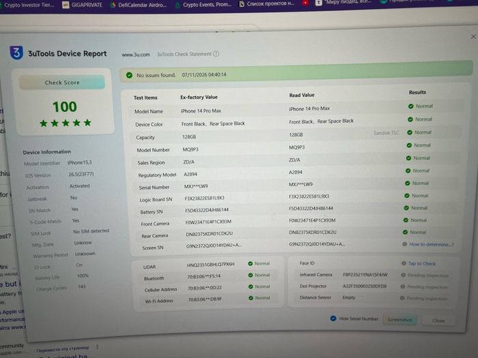Click the No SIM detected value

coord(91,231)
